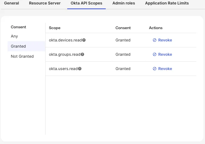Image resolution: width=205 pixels, height=144 pixels.
Task: Open the Application Rate Limits tab
Action: click(167, 3)
